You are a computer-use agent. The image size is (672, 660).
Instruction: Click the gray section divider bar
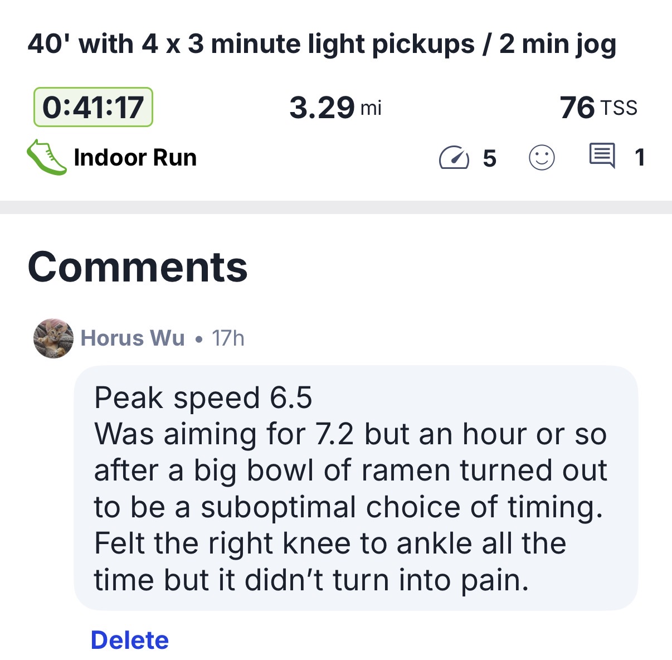(x=336, y=207)
